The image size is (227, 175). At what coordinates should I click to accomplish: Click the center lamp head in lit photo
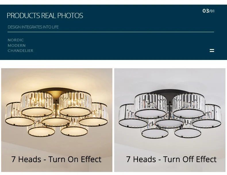56,122
